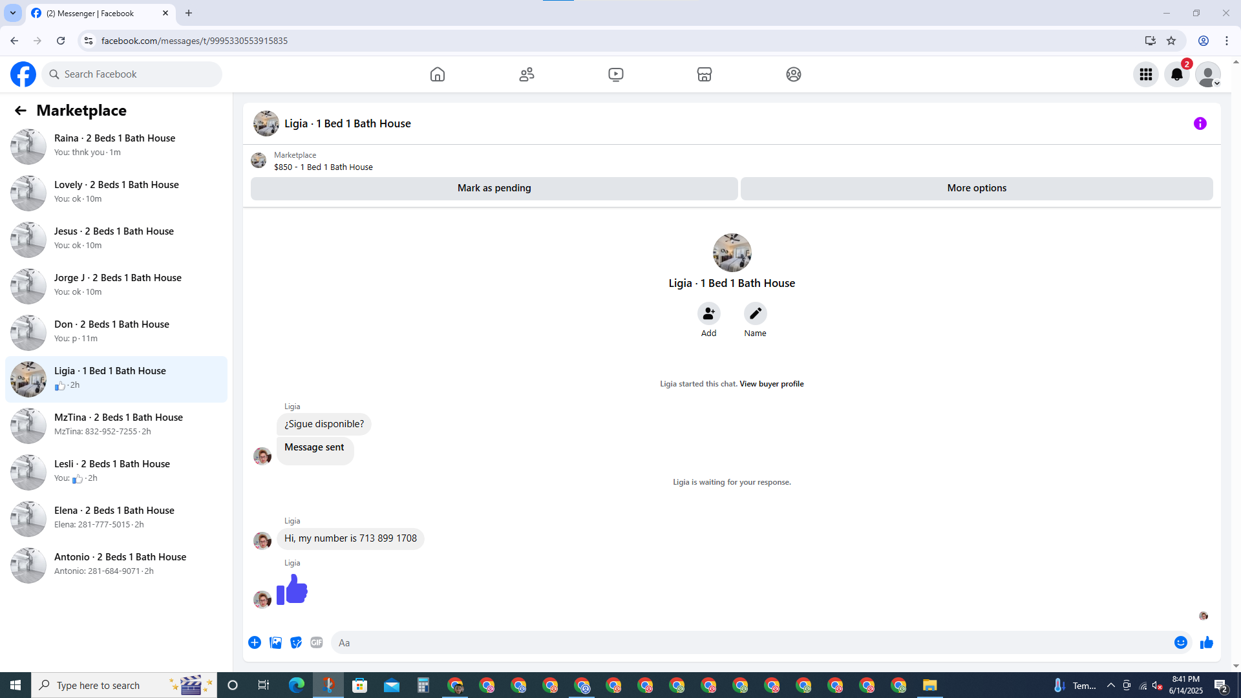
Task: Open account profile menu avatar
Action: pos(1208,74)
